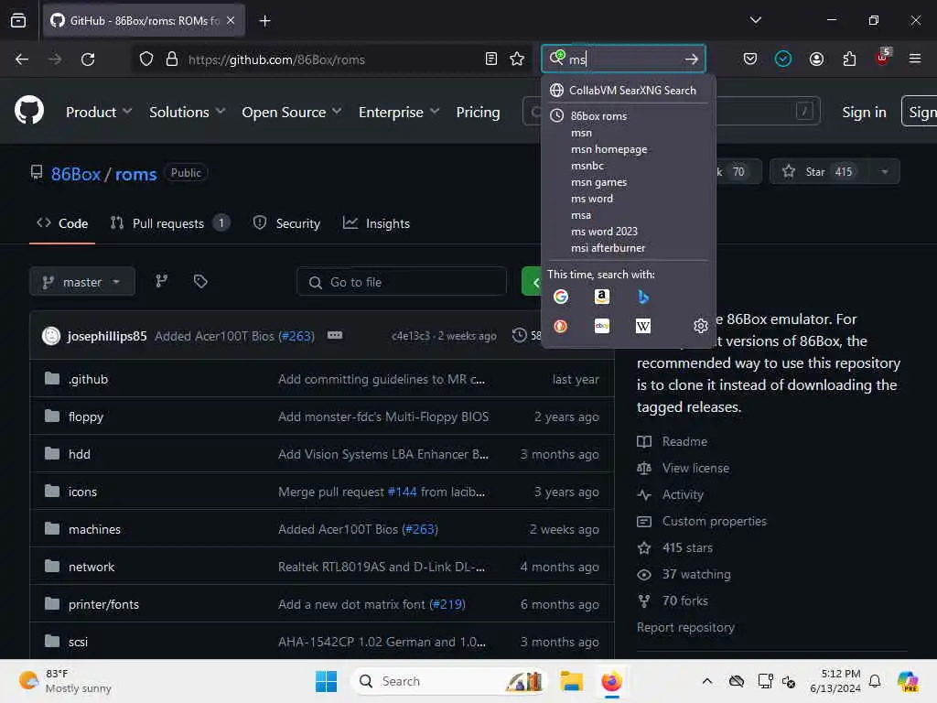The height and width of the screenshot is (703, 937).
Task: Expand the Solutions menu
Action: coord(187,112)
